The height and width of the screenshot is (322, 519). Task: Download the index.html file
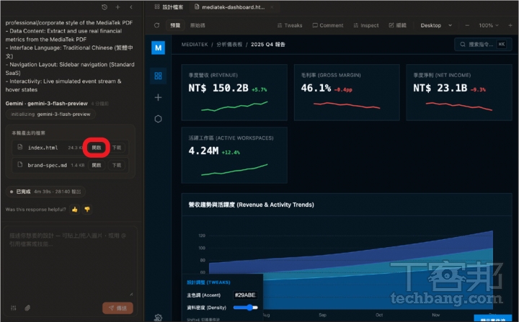pos(117,148)
